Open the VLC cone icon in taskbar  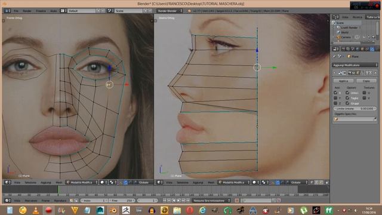(36, 210)
